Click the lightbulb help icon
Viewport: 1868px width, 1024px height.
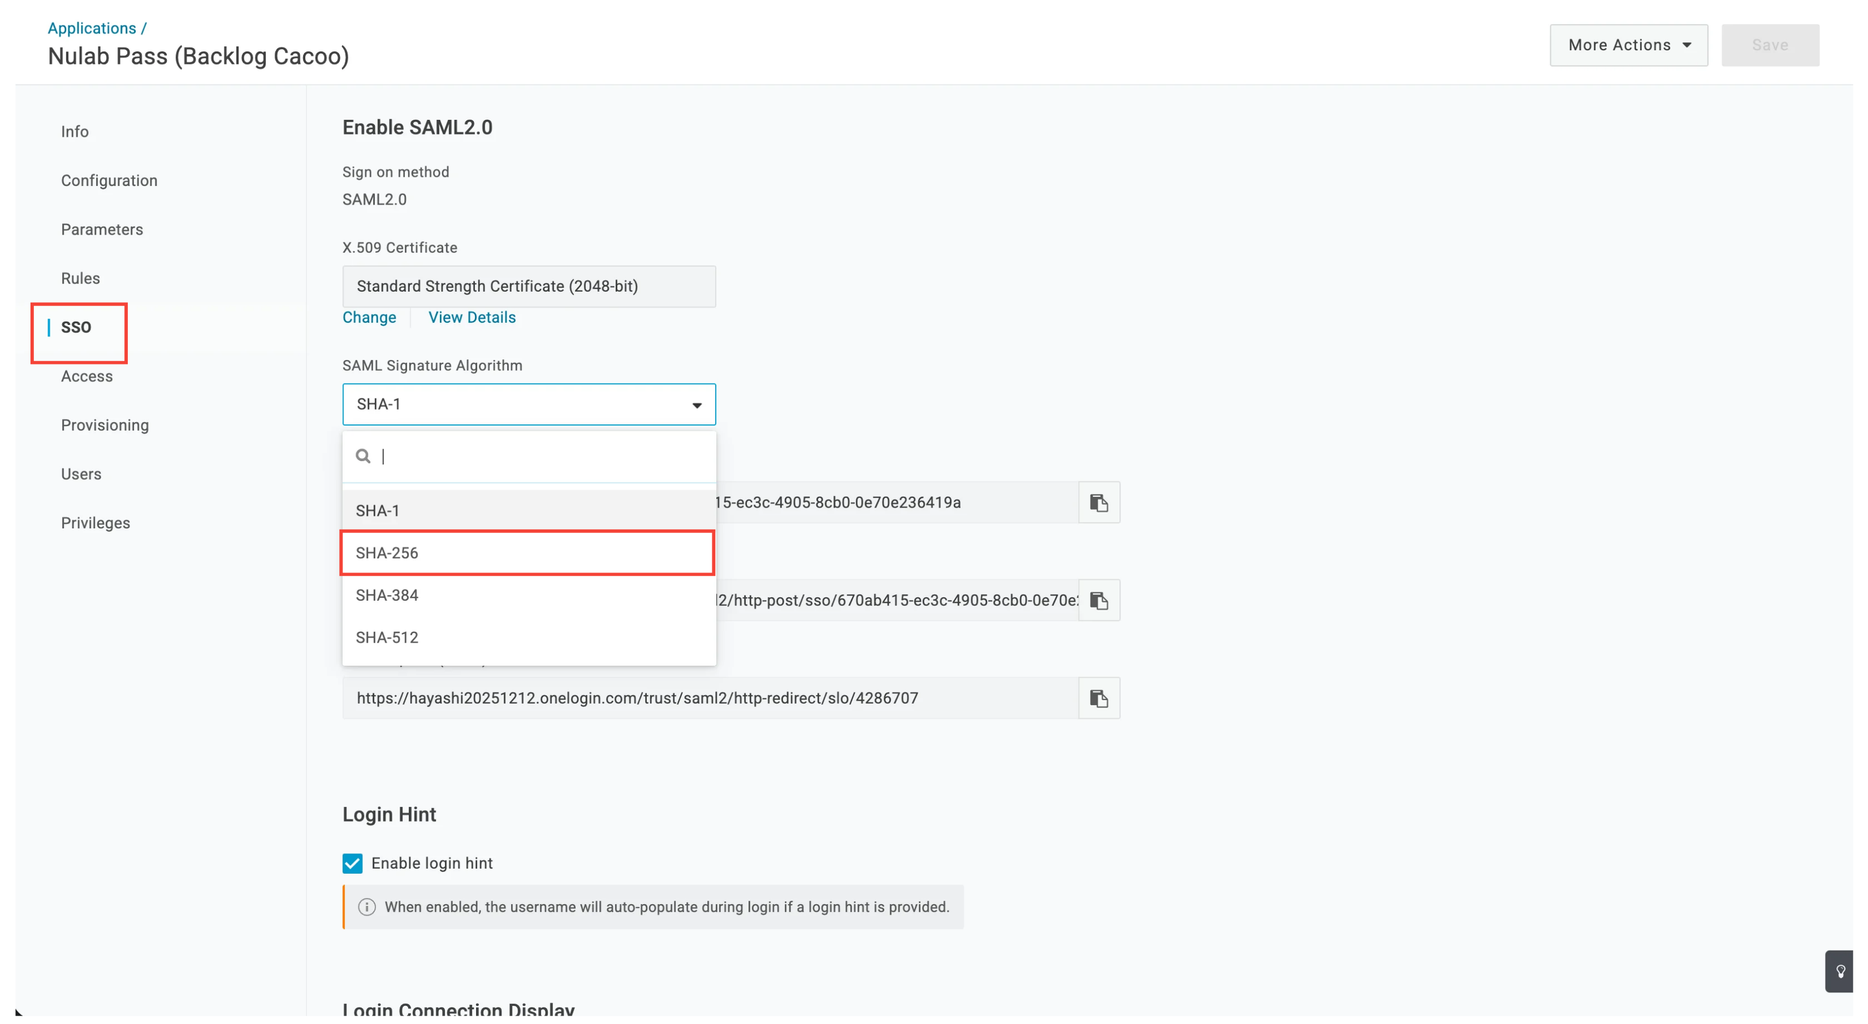(1840, 971)
